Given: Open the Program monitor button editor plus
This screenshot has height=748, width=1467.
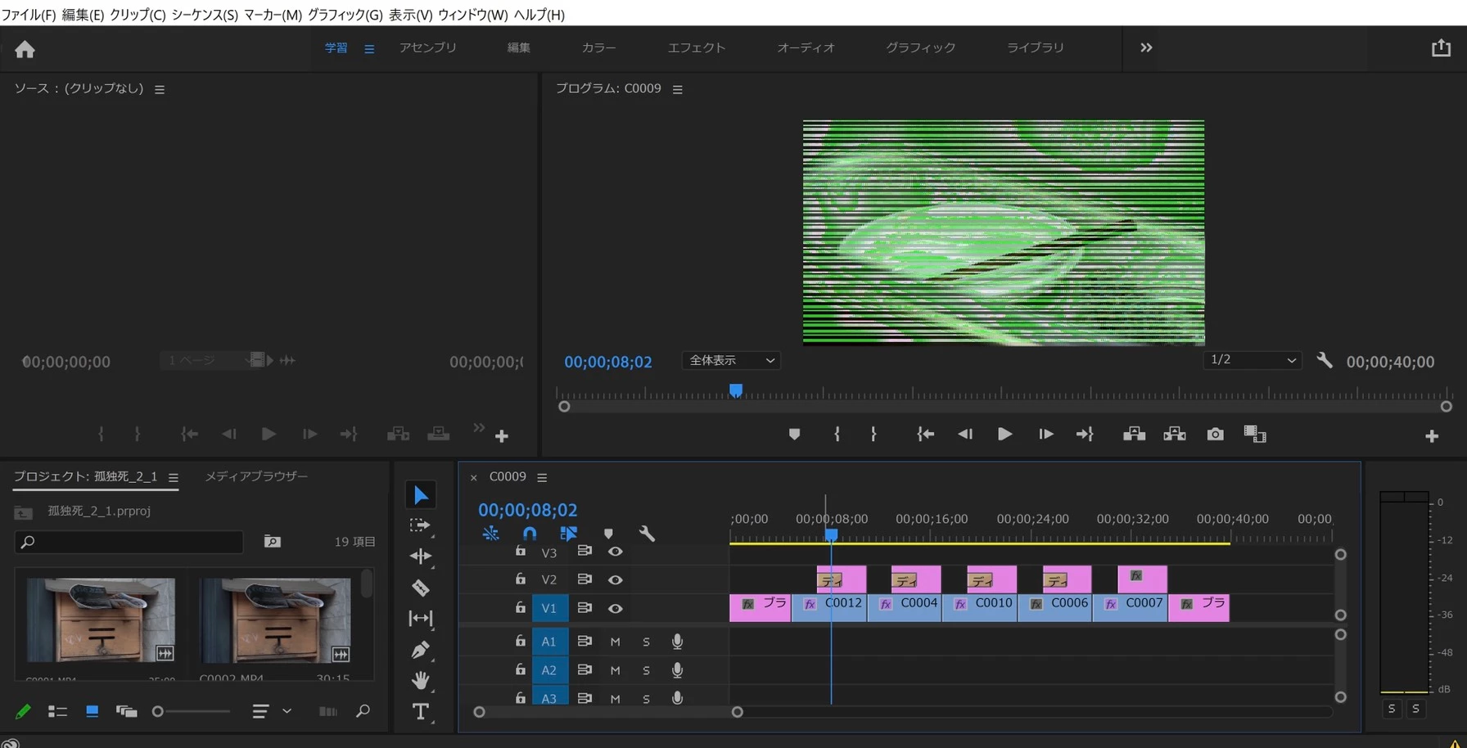Looking at the screenshot, I should [x=1432, y=437].
